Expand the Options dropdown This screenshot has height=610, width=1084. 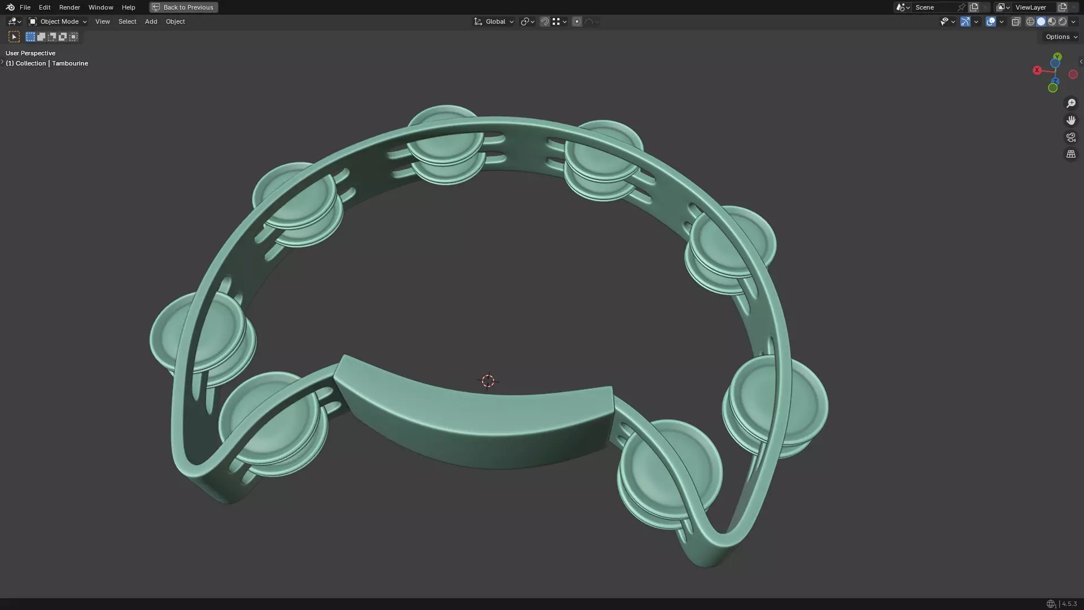pos(1061,37)
